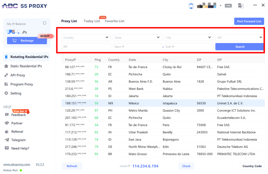268x174 pixels.
Task: Click the refresh IP balance icon
Action: point(44,23)
